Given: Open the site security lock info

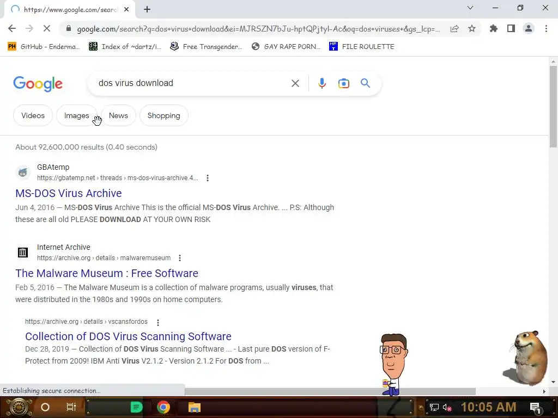Looking at the screenshot, I should (69, 29).
